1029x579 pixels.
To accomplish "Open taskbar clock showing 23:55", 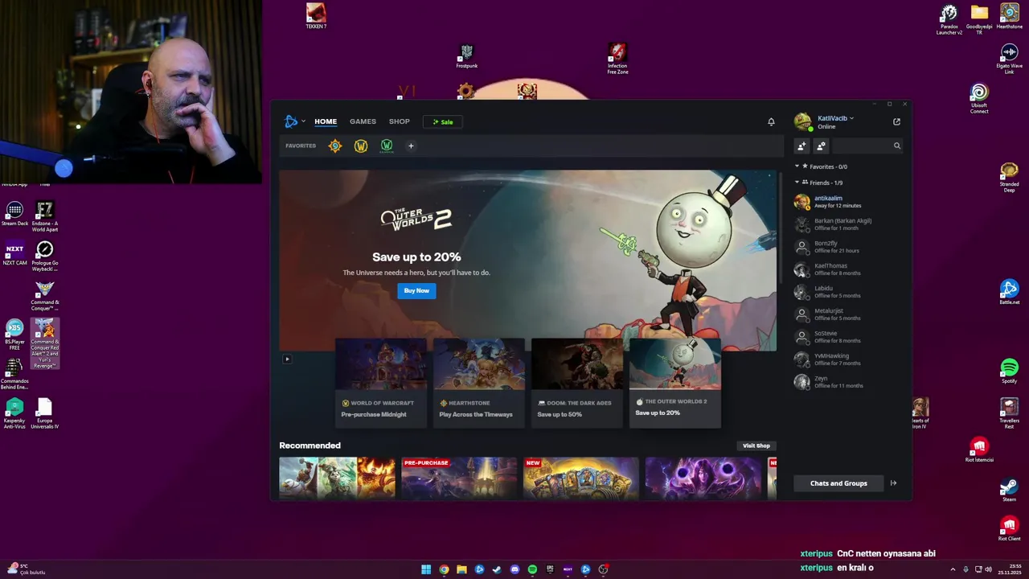I will [x=1010, y=569].
